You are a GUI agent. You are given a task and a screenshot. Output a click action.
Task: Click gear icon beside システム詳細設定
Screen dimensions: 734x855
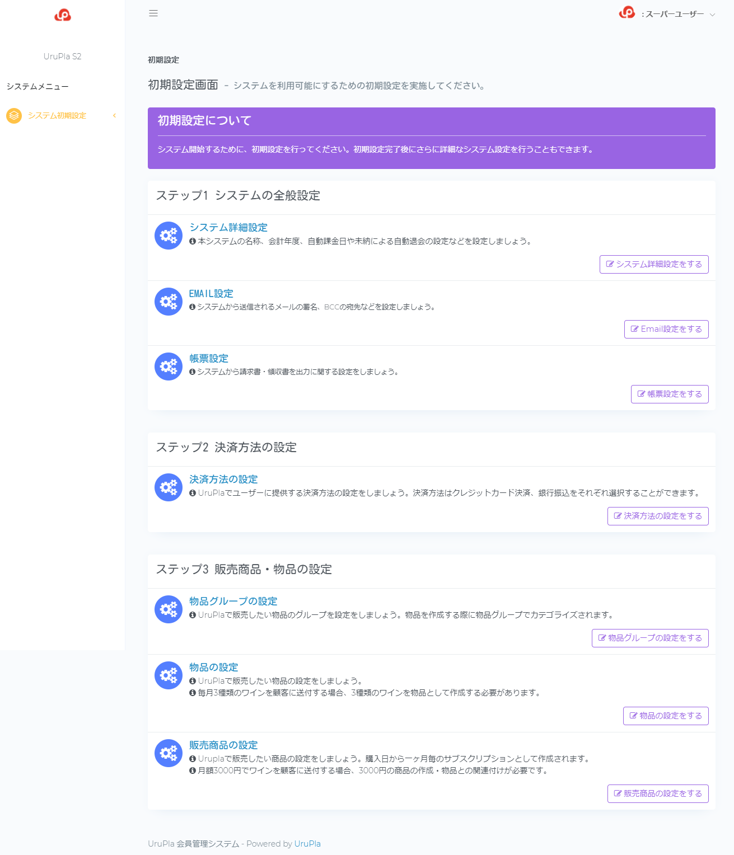click(169, 236)
